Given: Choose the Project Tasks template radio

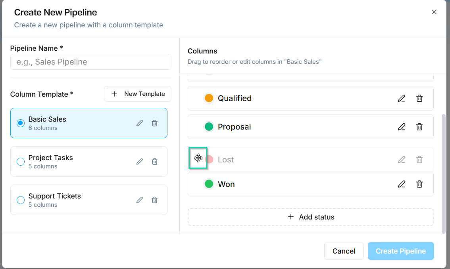Looking at the screenshot, I should [x=21, y=162].
